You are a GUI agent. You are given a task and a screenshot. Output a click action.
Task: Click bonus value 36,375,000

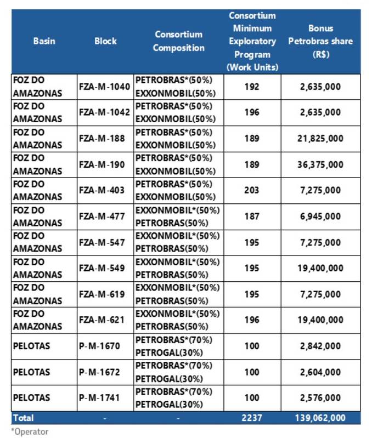320,165
